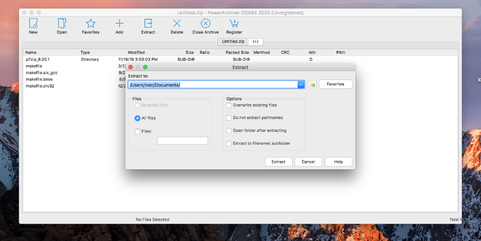This screenshot has width=481, height=241.
Task: Enable Extract to filename subfolder checkbox
Action: pyautogui.click(x=229, y=144)
